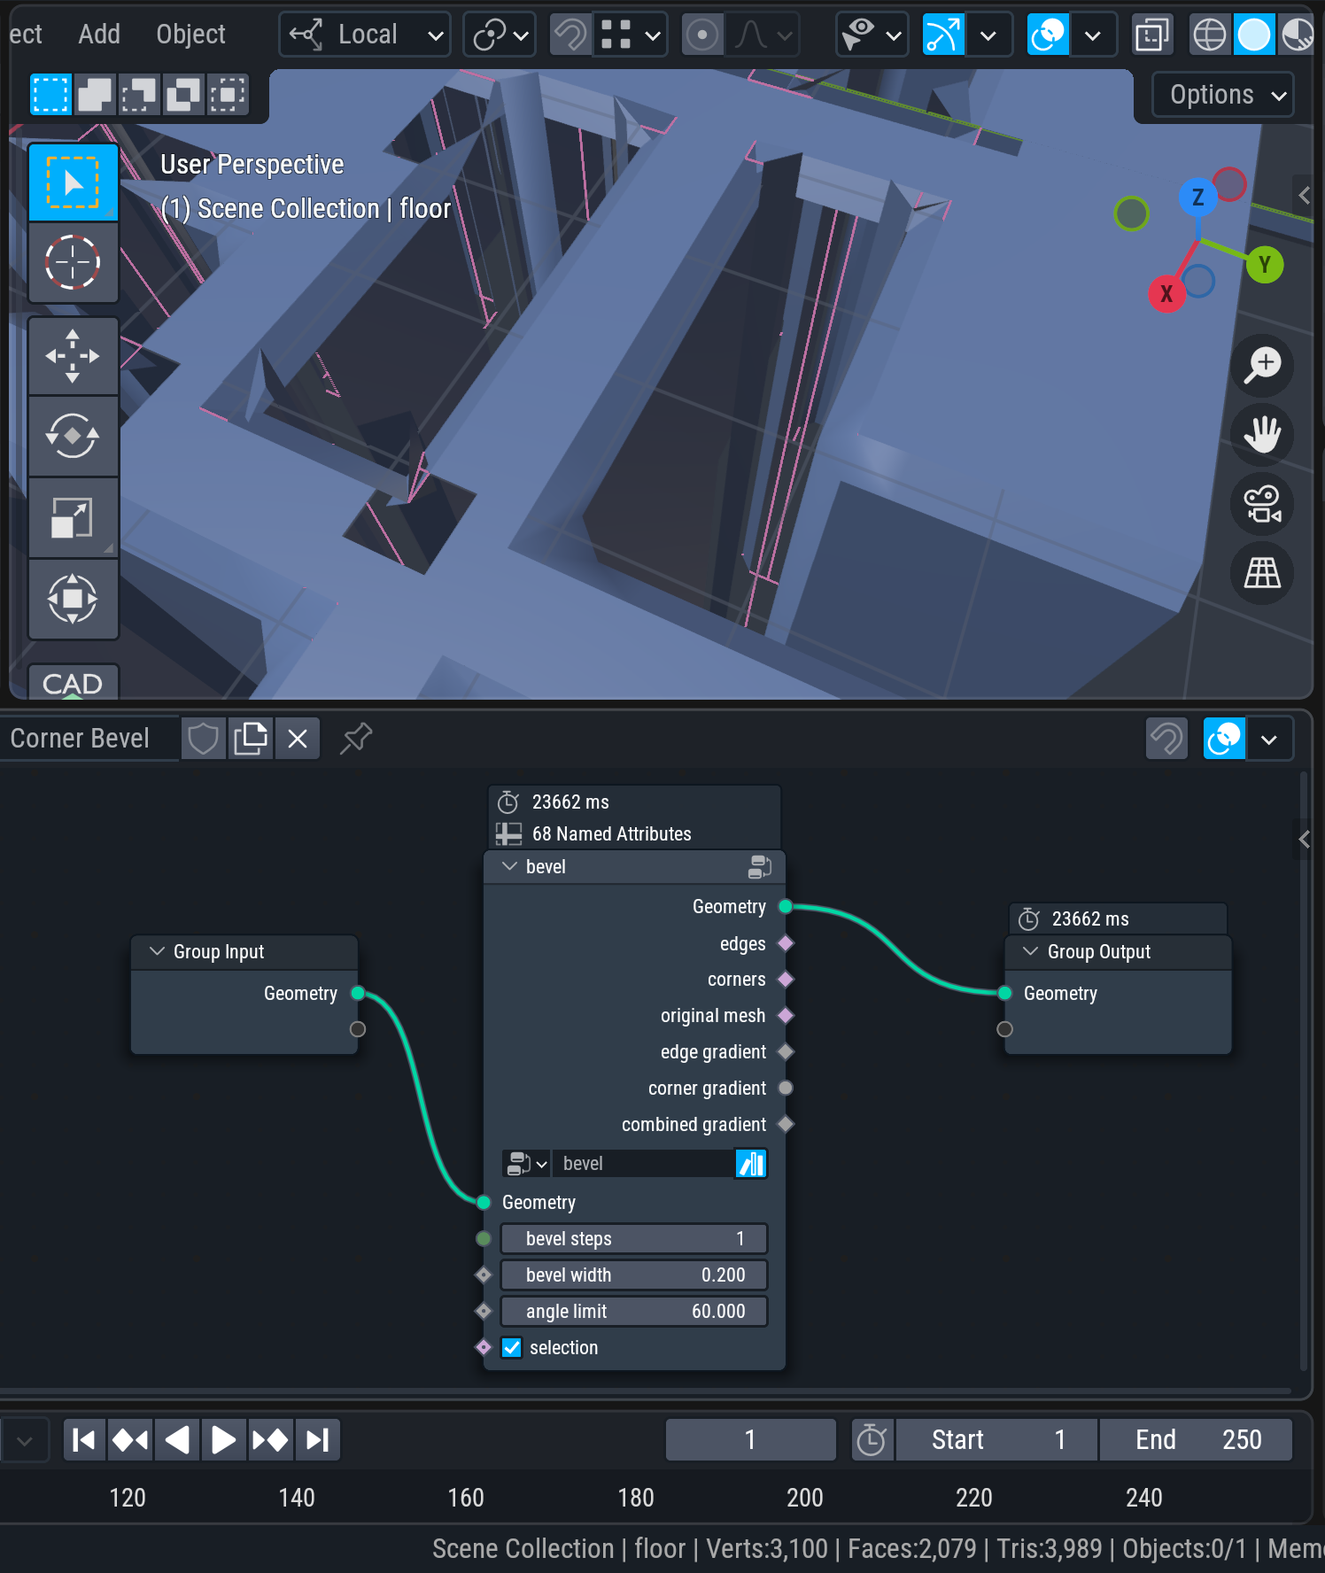This screenshot has height=1573, width=1325.
Task: Choose the Rotate tool
Action: pos(74,436)
